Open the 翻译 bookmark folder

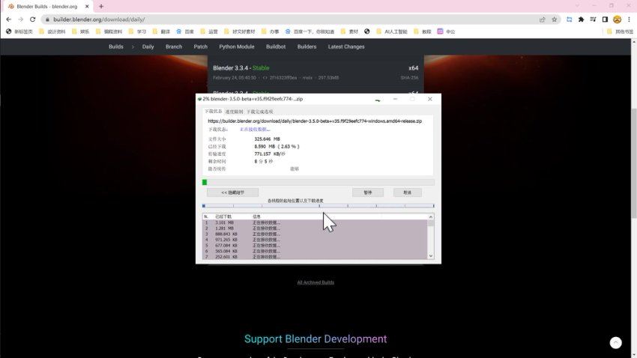pos(161,31)
